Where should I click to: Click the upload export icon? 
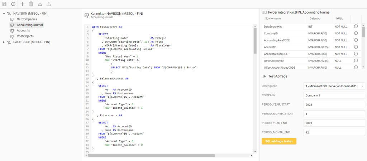pyautogui.click(x=49, y=4)
